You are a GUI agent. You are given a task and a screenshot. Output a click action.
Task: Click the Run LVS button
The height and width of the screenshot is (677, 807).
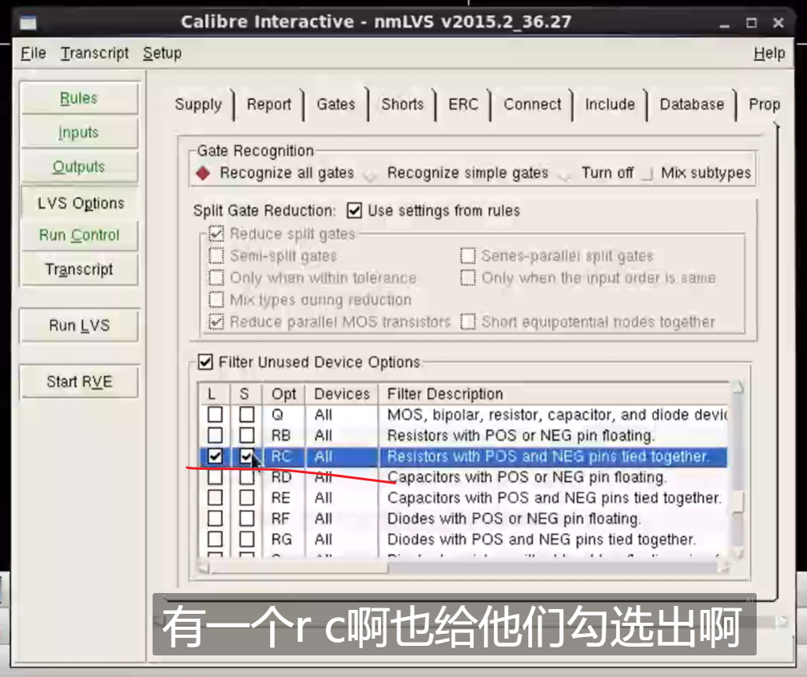tap(79, 325)
